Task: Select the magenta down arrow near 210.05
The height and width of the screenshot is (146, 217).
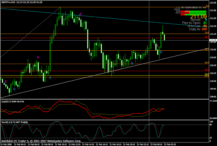Action: coord(6,82)
